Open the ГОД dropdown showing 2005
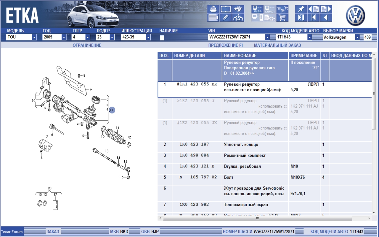The image size is (379, 237). tap(64, 37)
